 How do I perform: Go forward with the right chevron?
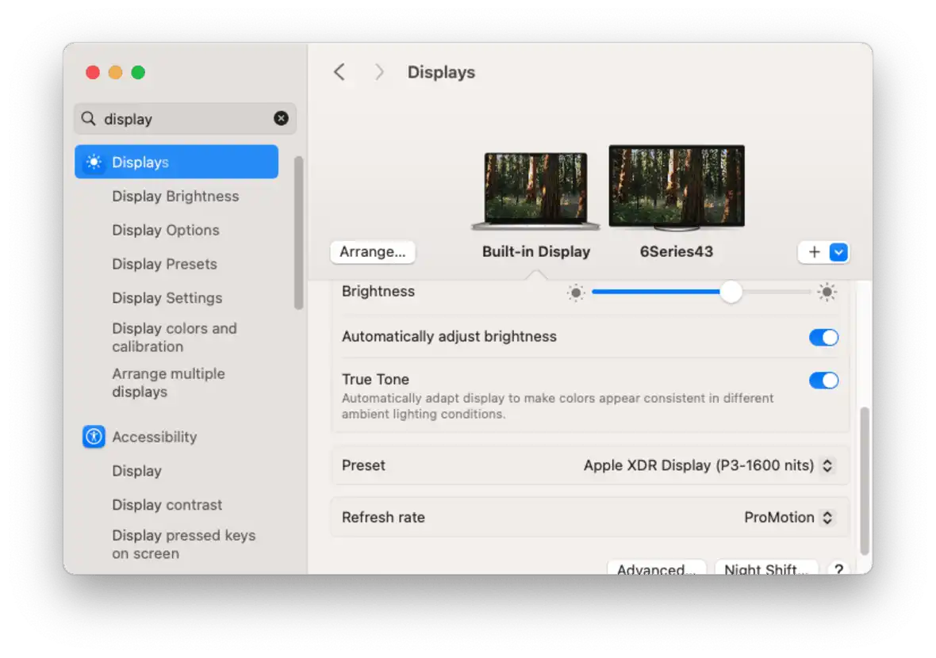click(x=379, y=72)
